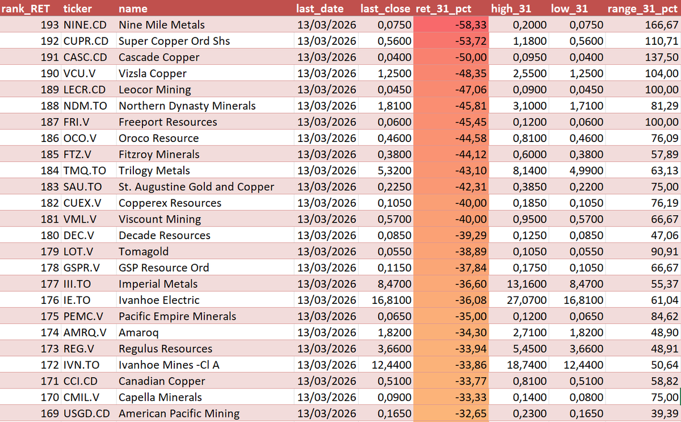Click ticker cell TMQ.TO

point(88,170)
